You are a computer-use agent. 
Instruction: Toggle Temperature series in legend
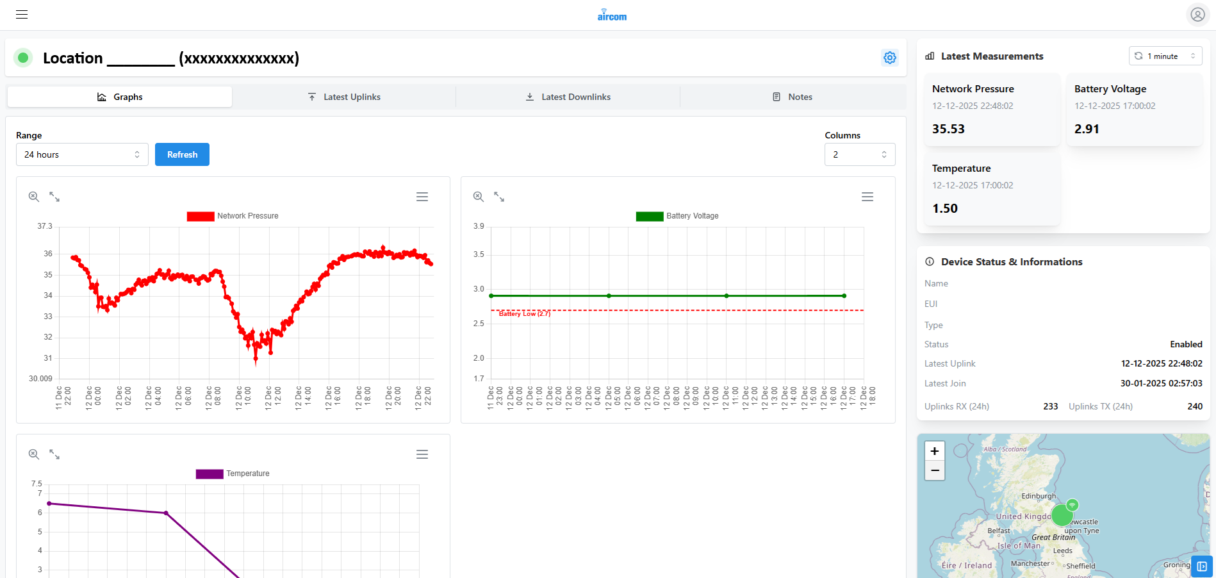233,474
